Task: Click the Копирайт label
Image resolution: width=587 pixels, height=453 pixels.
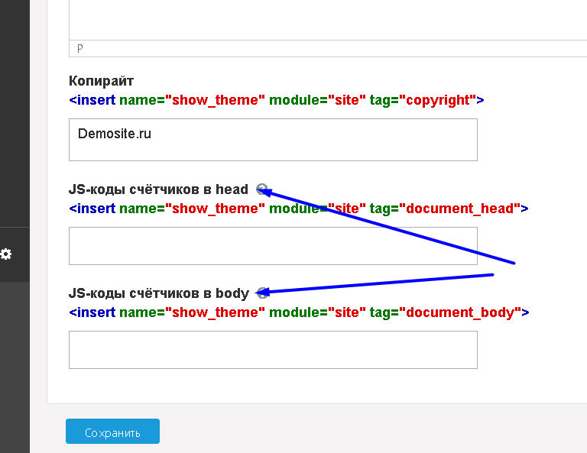Action: 102,81
